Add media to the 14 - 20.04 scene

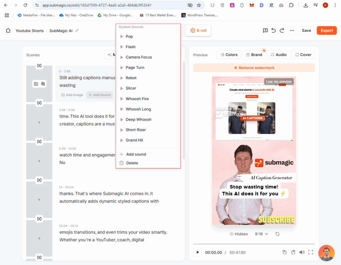(x=39, y=200)
